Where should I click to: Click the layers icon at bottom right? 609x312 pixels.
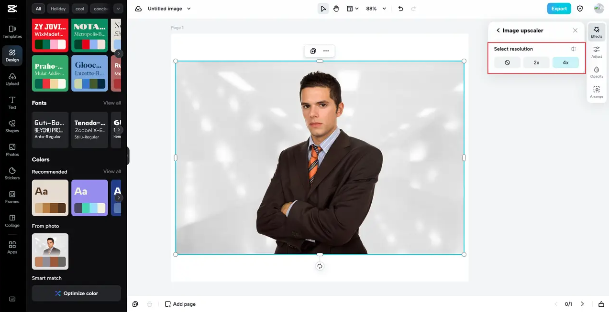pos(601,304)
